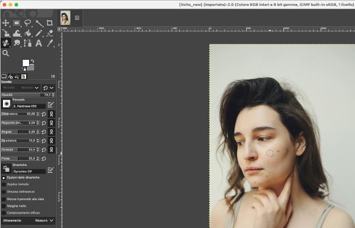Toggle link of Rapporto dimensioni to brush

(51, 123)
